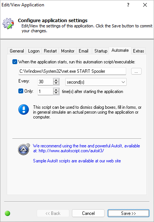Click the Save >> button
This screenshot has height=222, width=154.
click(x=128, y=213)
